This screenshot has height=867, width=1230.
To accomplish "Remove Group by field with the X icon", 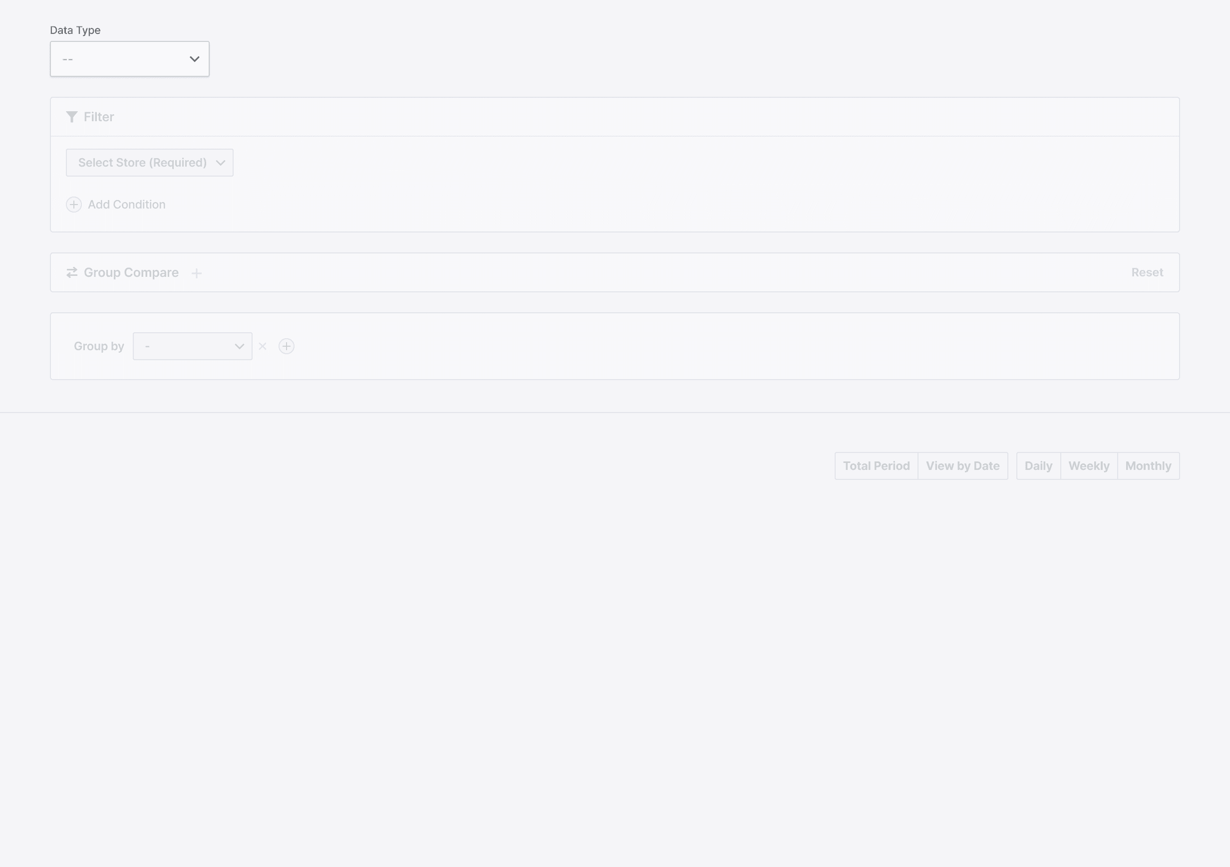I will [263, 346].
